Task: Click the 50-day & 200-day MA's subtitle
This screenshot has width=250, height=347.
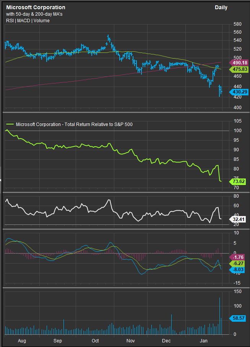Action: click(35, 14)
